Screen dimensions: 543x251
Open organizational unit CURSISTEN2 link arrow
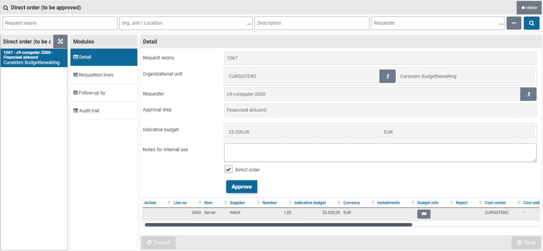click(387, 76)
